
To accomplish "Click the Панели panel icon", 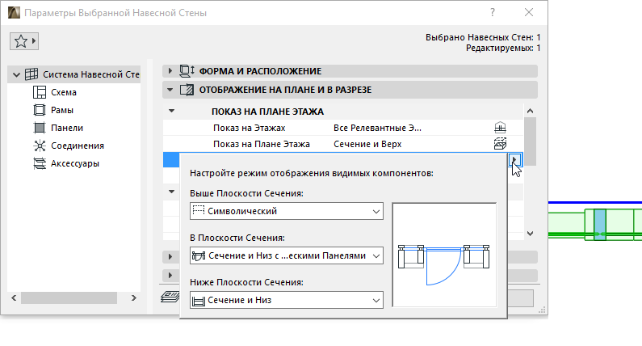I will [39, 128].
